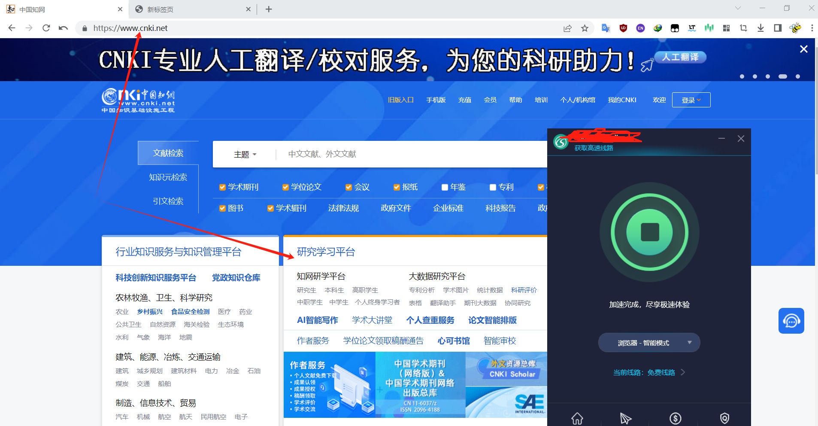Open the 心可书馆 link
Screen dimensions: 818x426
[x=454, y=341]
